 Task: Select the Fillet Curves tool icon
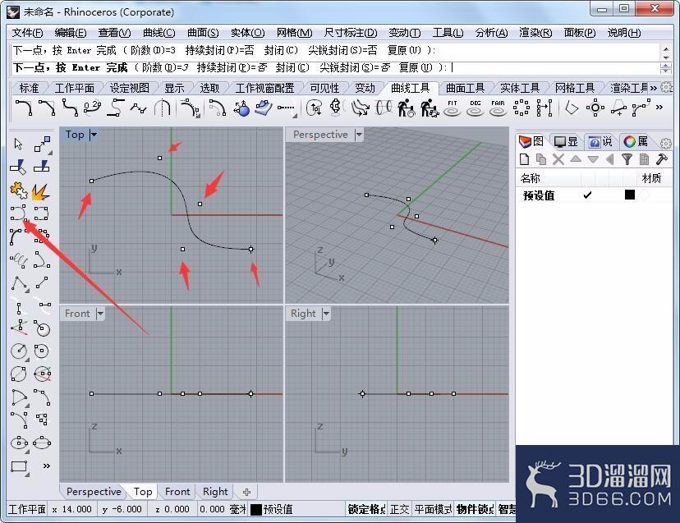point(24,108)
